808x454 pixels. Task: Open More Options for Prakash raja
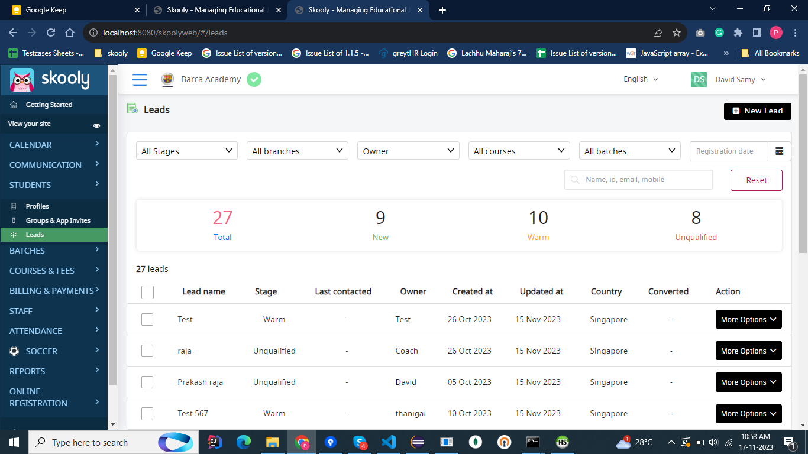[x=749, y=382]
